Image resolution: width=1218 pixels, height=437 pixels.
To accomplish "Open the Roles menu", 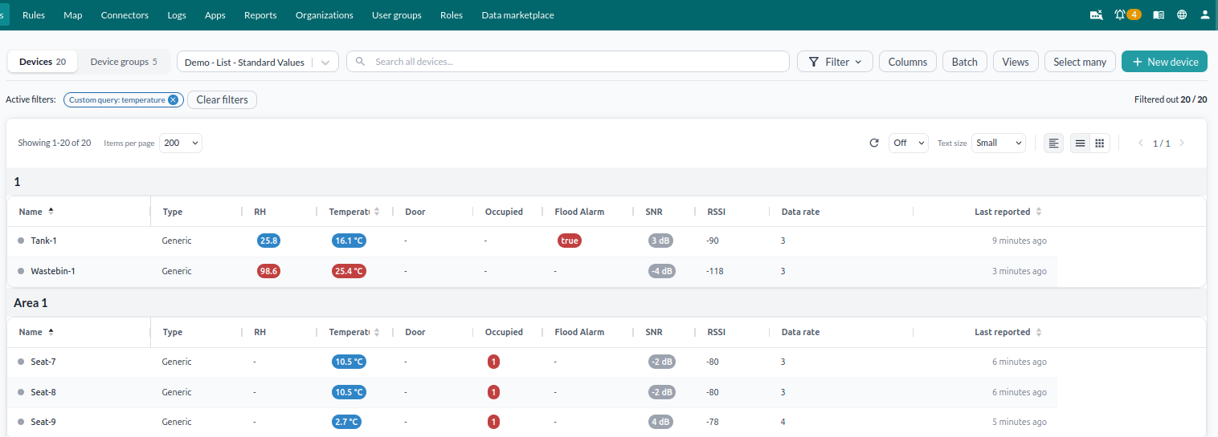I will (452, 15).
